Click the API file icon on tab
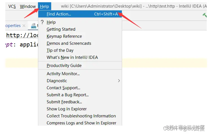The height and width of the screenshot is (134, 209). pos(33,26)
